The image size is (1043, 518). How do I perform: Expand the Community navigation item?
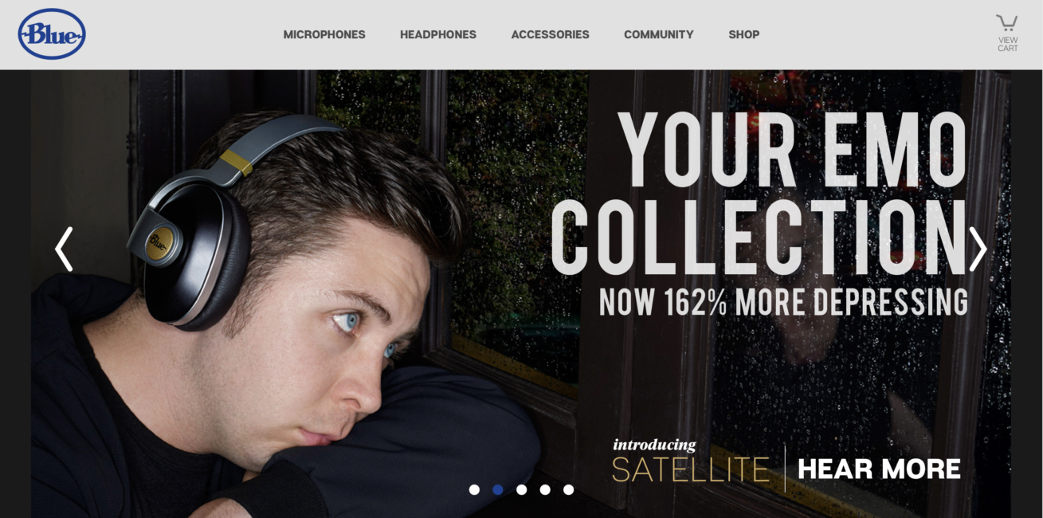point(659,34)
